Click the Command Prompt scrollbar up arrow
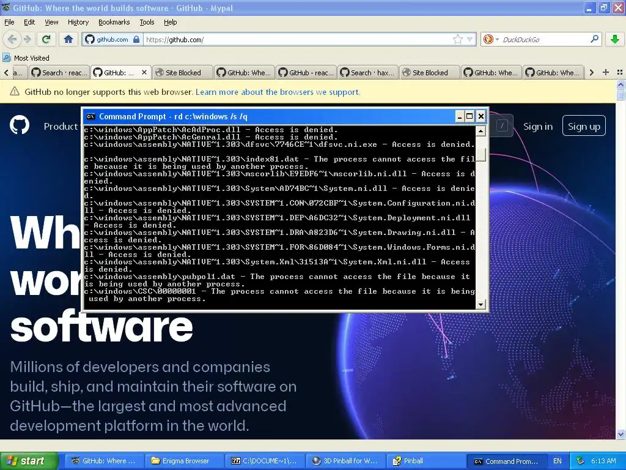The width and height of the screenshot is (626, 470). click(x=481, y=131)
